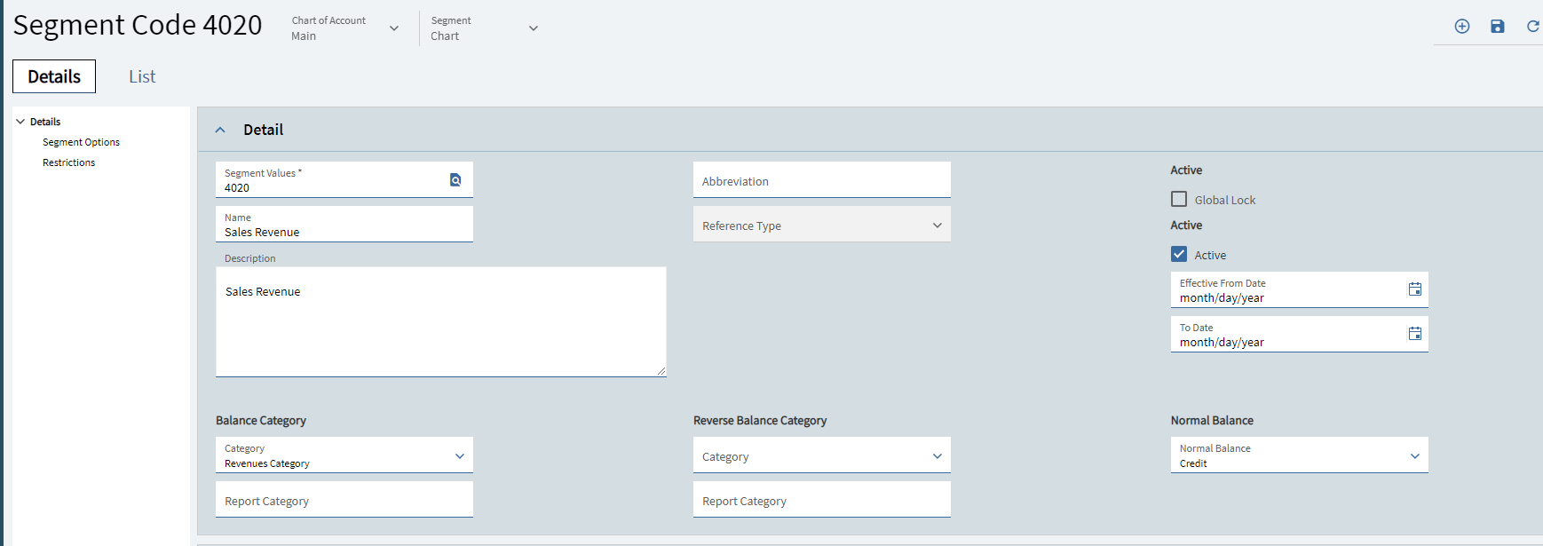Image resolution: width=1543 pixels, height=546 pixels.
Task: Click the Reverse Balance Category heading
Action: click(760, 421)
